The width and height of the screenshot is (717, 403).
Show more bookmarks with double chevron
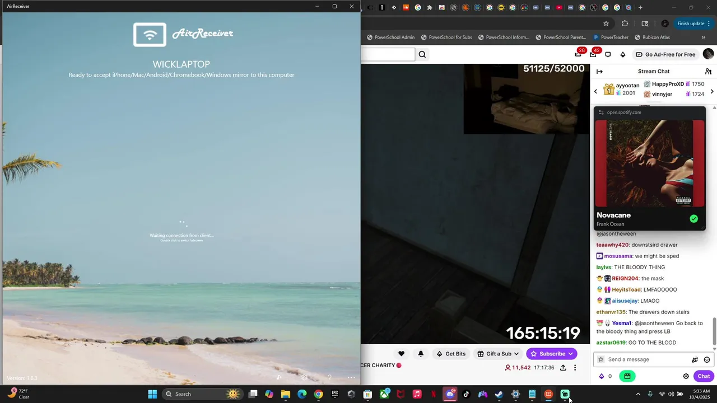pos(704,38)
